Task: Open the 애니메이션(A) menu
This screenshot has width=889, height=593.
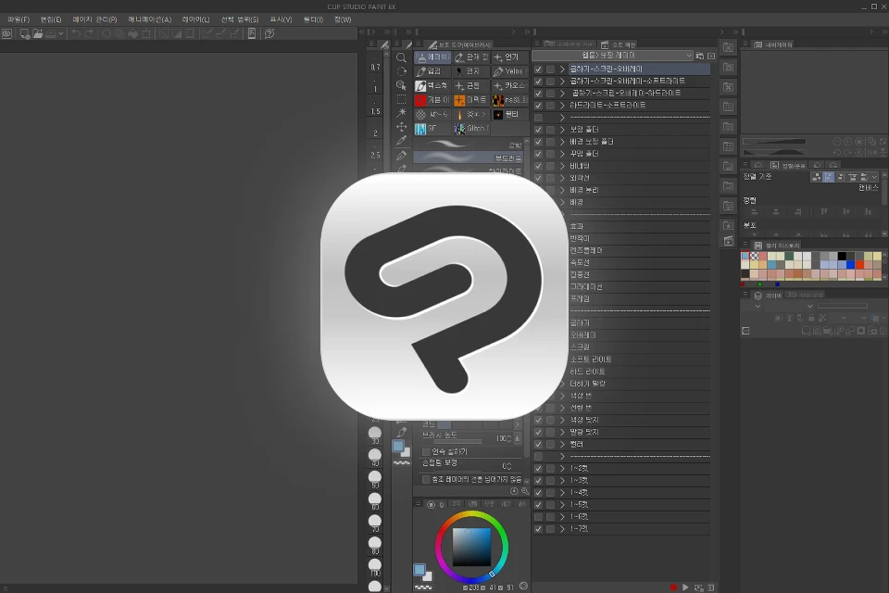Action: (150, 19)
